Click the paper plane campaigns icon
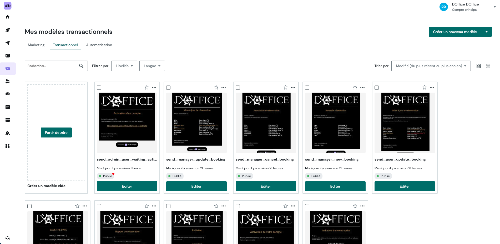Viewport: 500px width, 244px height. [x=8, y=43]
